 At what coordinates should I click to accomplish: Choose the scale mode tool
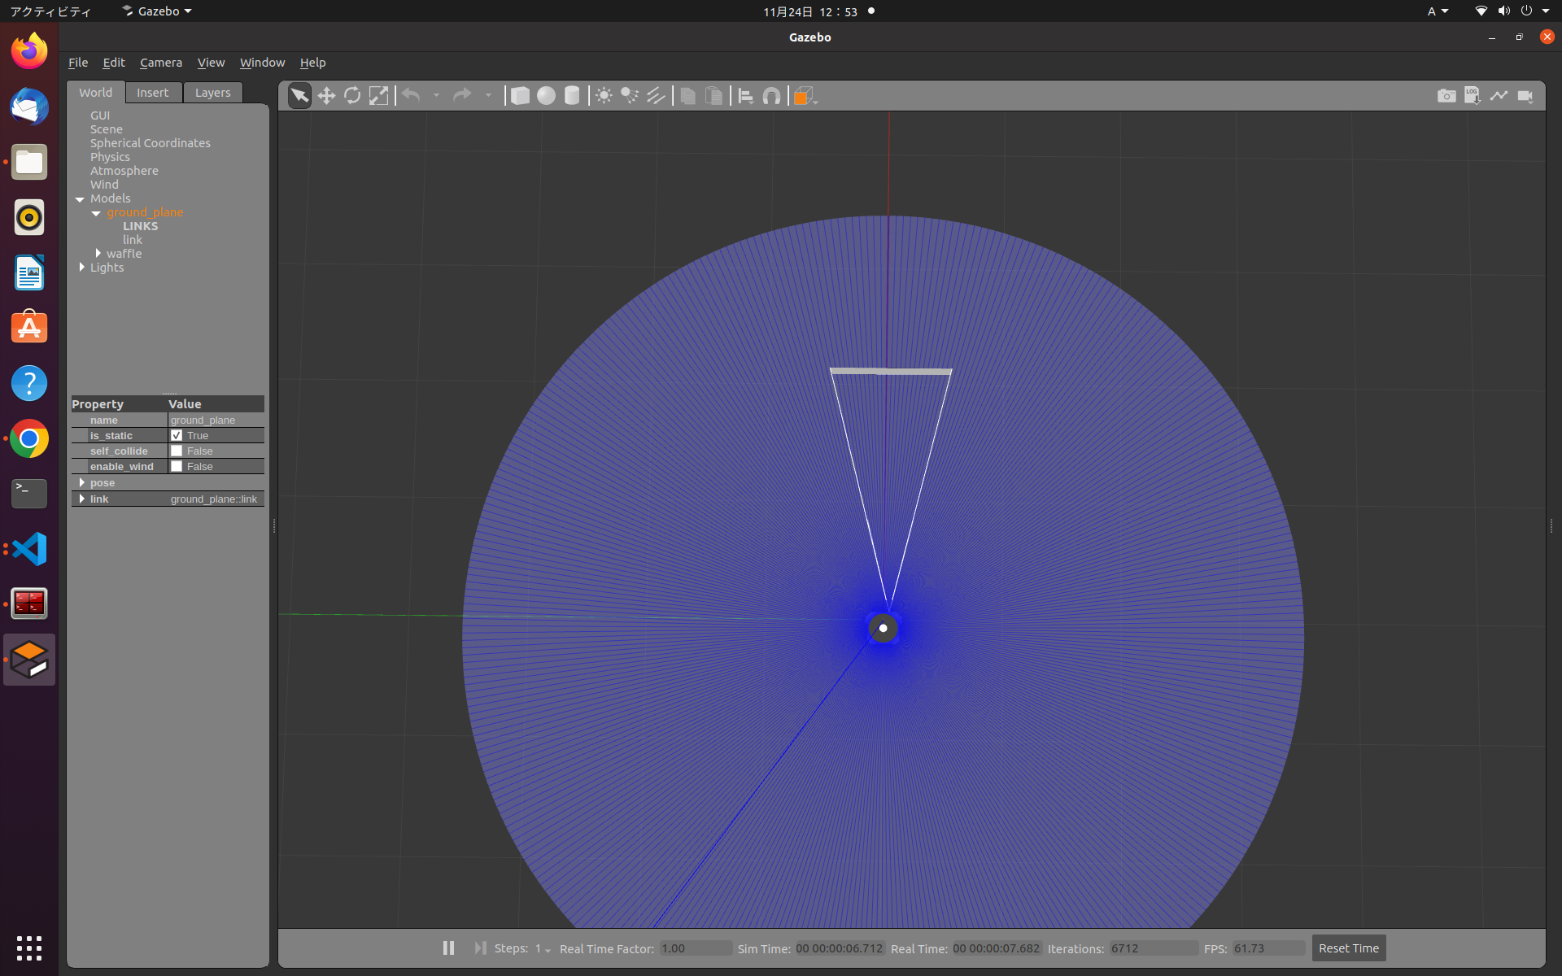(x=378, y=96)
